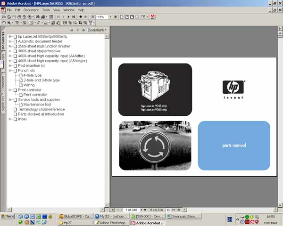
Task: Expand Automatic document feeder bookmark
Action: 10,41
